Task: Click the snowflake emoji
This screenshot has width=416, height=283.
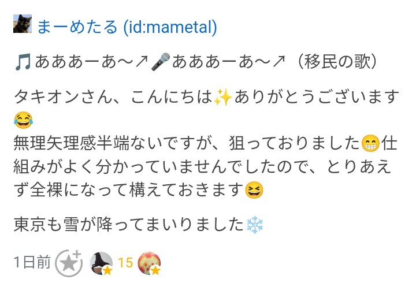Action: click(254, 225)
